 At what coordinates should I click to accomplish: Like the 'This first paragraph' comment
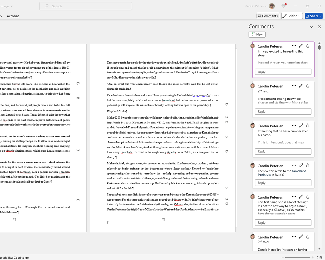(x=308, y=197)
